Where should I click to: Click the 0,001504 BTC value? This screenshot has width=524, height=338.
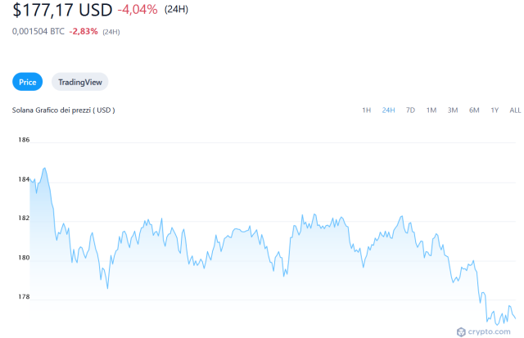[x=38, y=31]
